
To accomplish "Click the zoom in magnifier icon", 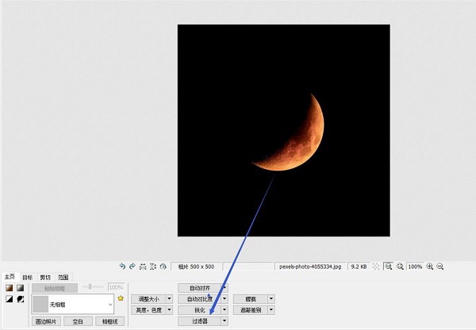I will 430,267.
